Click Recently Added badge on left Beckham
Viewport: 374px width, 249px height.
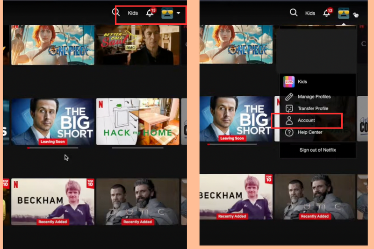pos(53,222)
